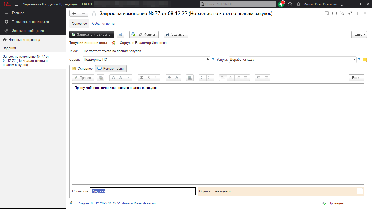Viewport: 372px width, 209px height.
Task: Get link to this document via chain icon
Action: 350,13
